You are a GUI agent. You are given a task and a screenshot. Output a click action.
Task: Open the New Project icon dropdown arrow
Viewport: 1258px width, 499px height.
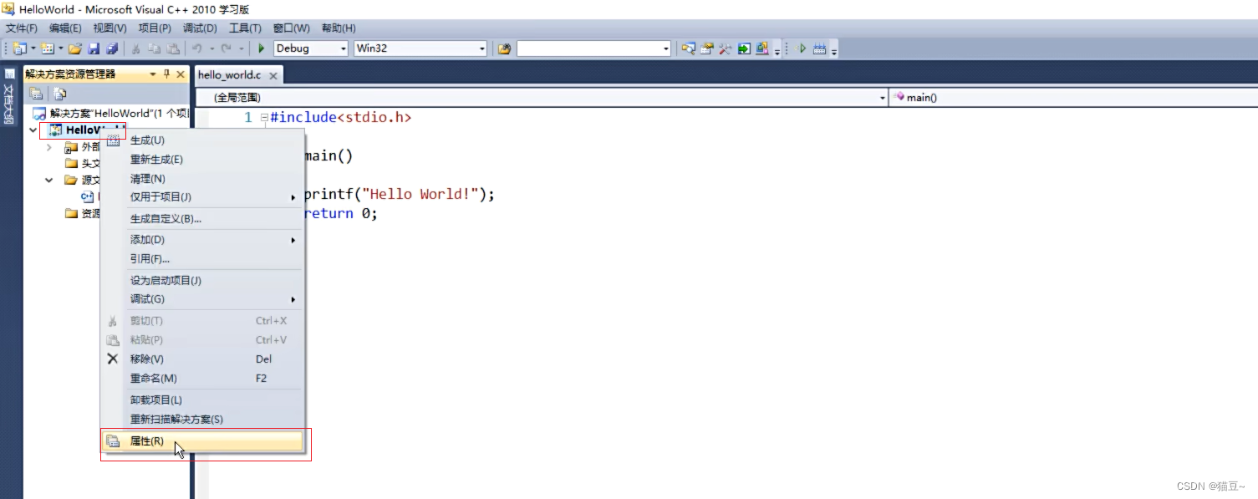pos(33,48)
